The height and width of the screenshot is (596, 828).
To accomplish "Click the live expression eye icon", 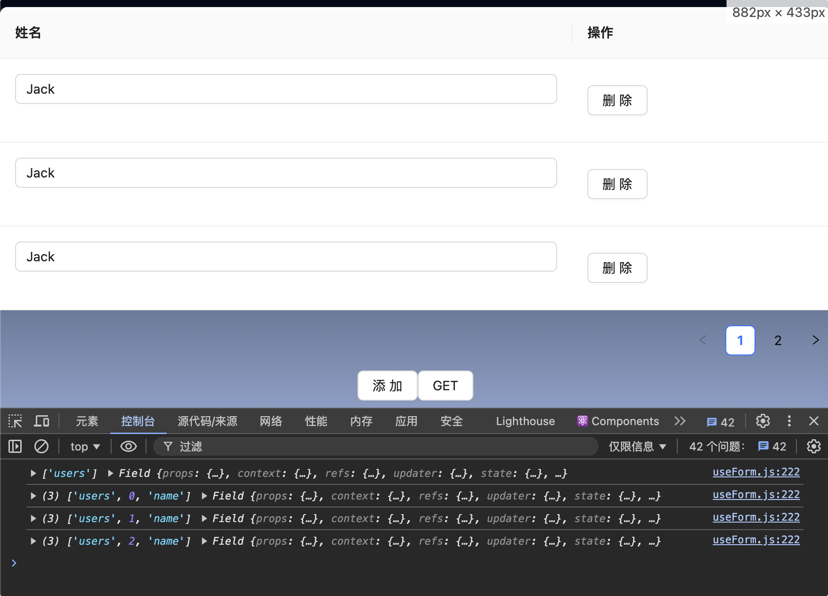I will 128,446.
